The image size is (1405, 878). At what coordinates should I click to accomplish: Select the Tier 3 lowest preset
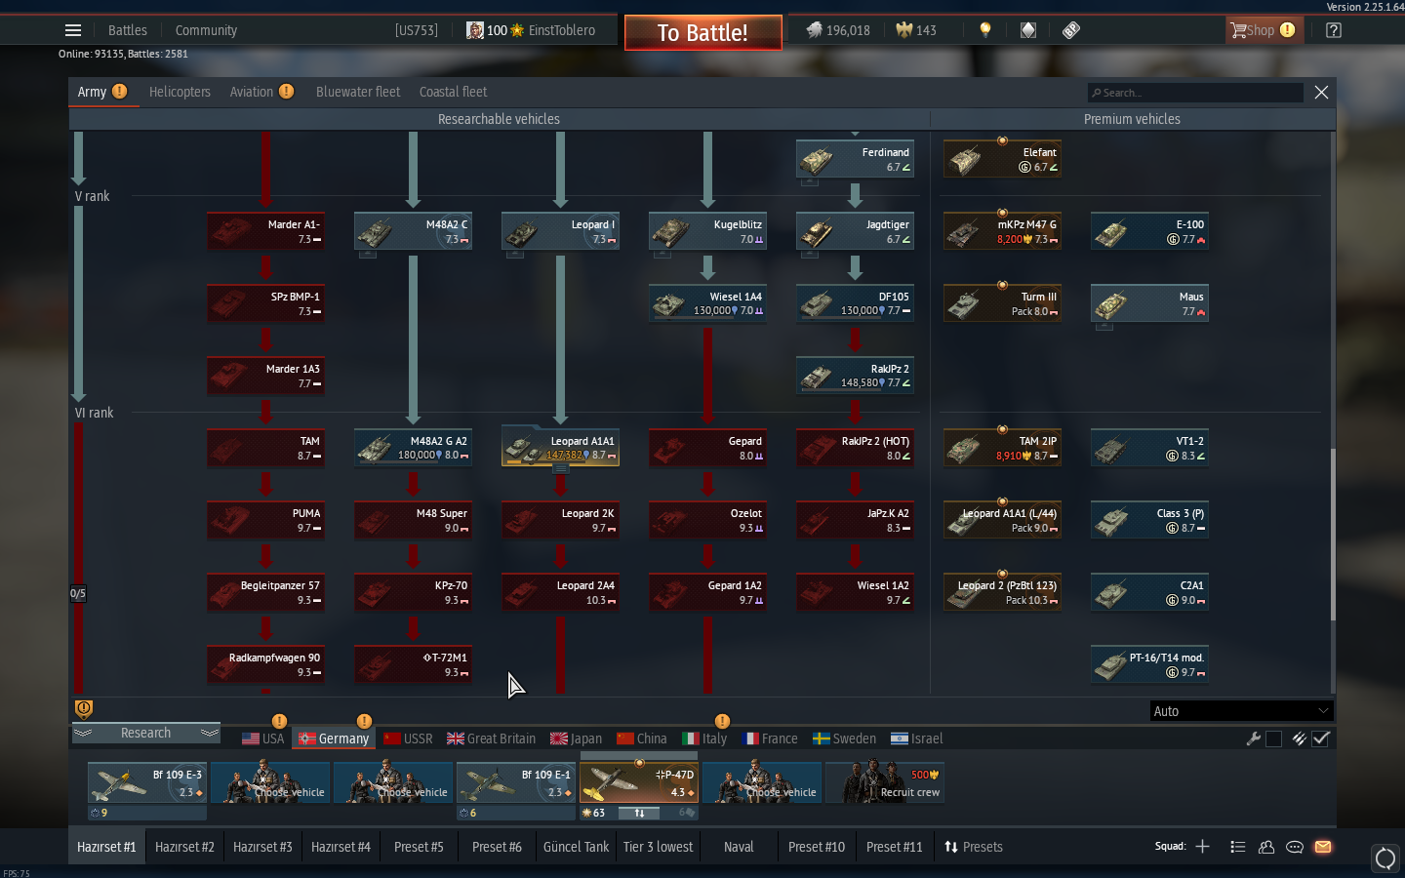658,847
